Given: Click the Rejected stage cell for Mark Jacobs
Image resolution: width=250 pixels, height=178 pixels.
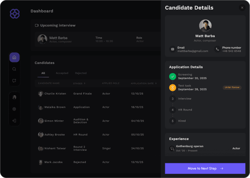Looking at the screenshot, I should click(80, 162).
